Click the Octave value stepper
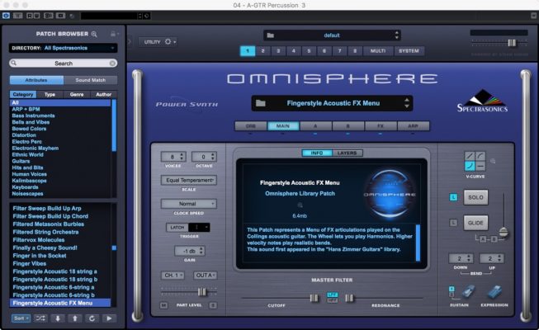 [204, 157]
